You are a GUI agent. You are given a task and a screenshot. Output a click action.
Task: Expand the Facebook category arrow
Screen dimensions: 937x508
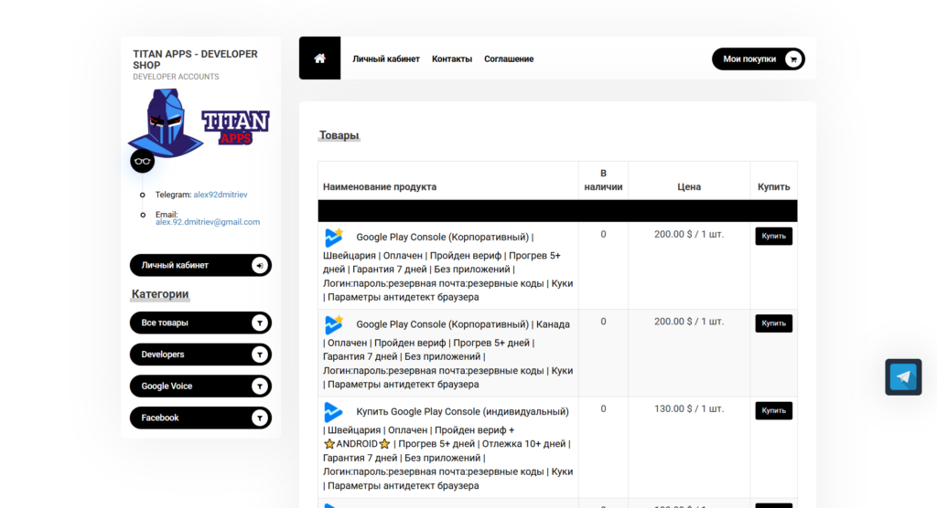[259, 418]
